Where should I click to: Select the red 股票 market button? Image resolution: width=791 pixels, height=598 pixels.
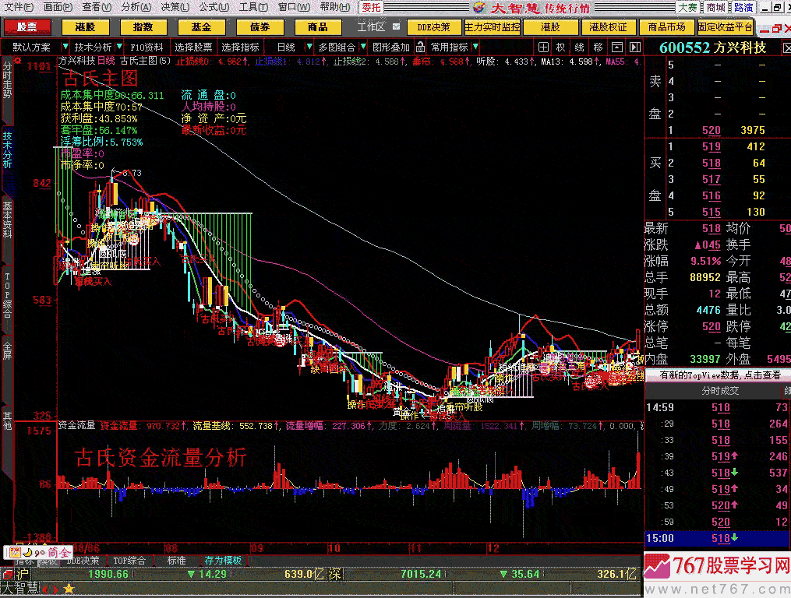point(27,26)
